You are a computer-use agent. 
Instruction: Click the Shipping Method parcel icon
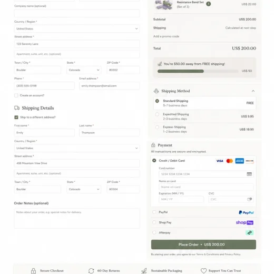156,91
